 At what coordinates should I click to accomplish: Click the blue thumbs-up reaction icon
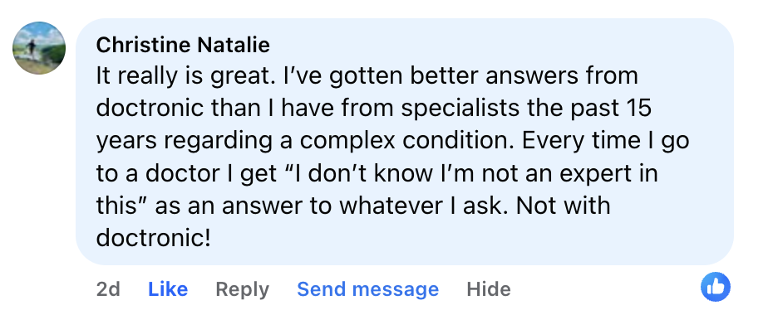[716, 287]
